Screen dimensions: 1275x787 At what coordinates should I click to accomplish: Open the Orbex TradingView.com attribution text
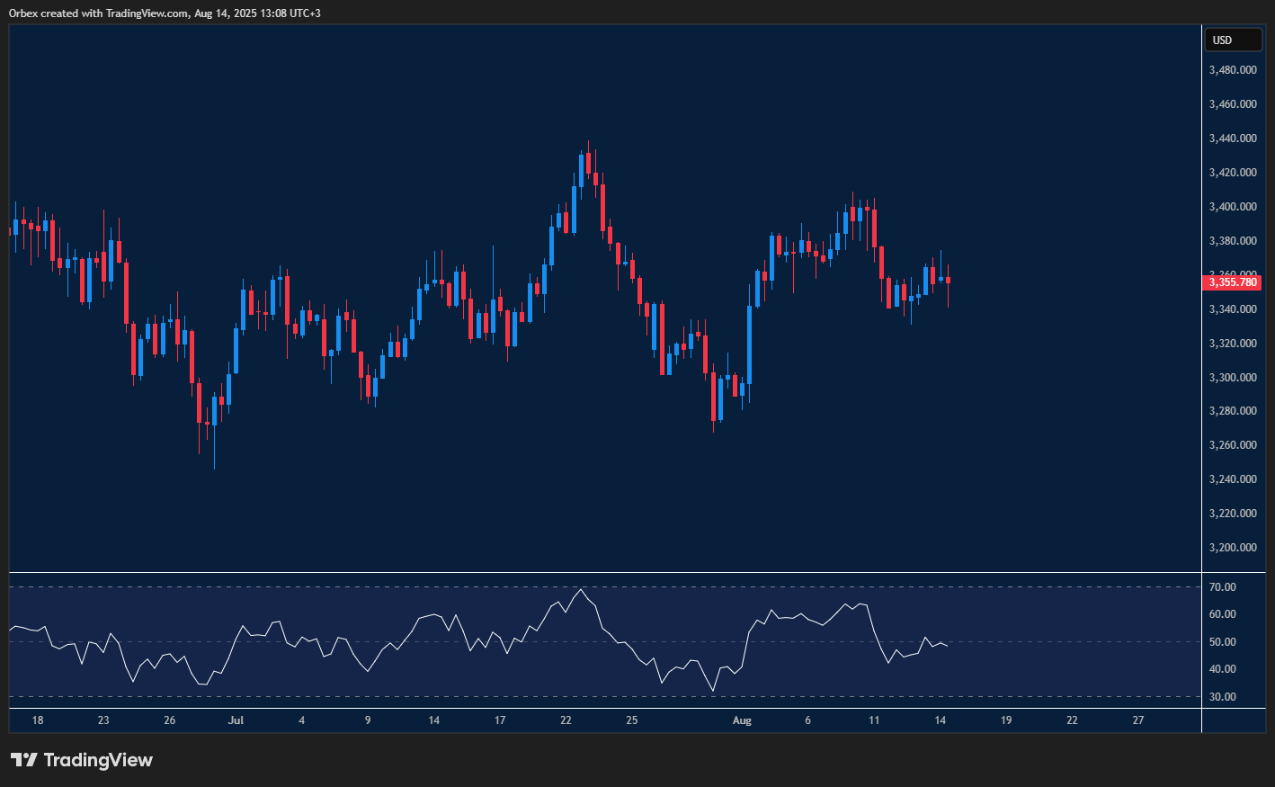point(165,13)
